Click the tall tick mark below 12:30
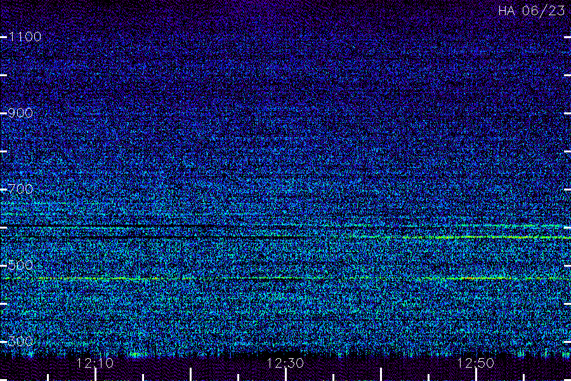The height and width of the screenshot is (381, 571). click(286, 375)
